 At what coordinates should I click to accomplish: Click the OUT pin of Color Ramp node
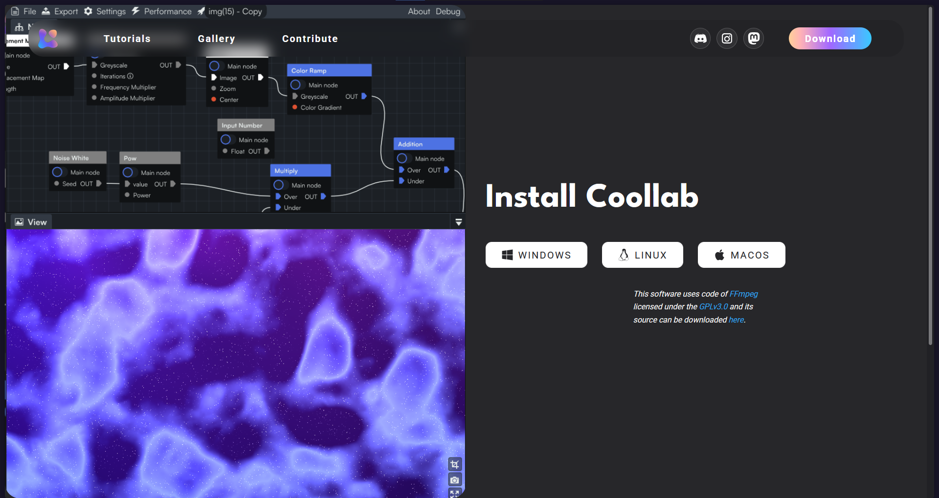pos(364,96)
